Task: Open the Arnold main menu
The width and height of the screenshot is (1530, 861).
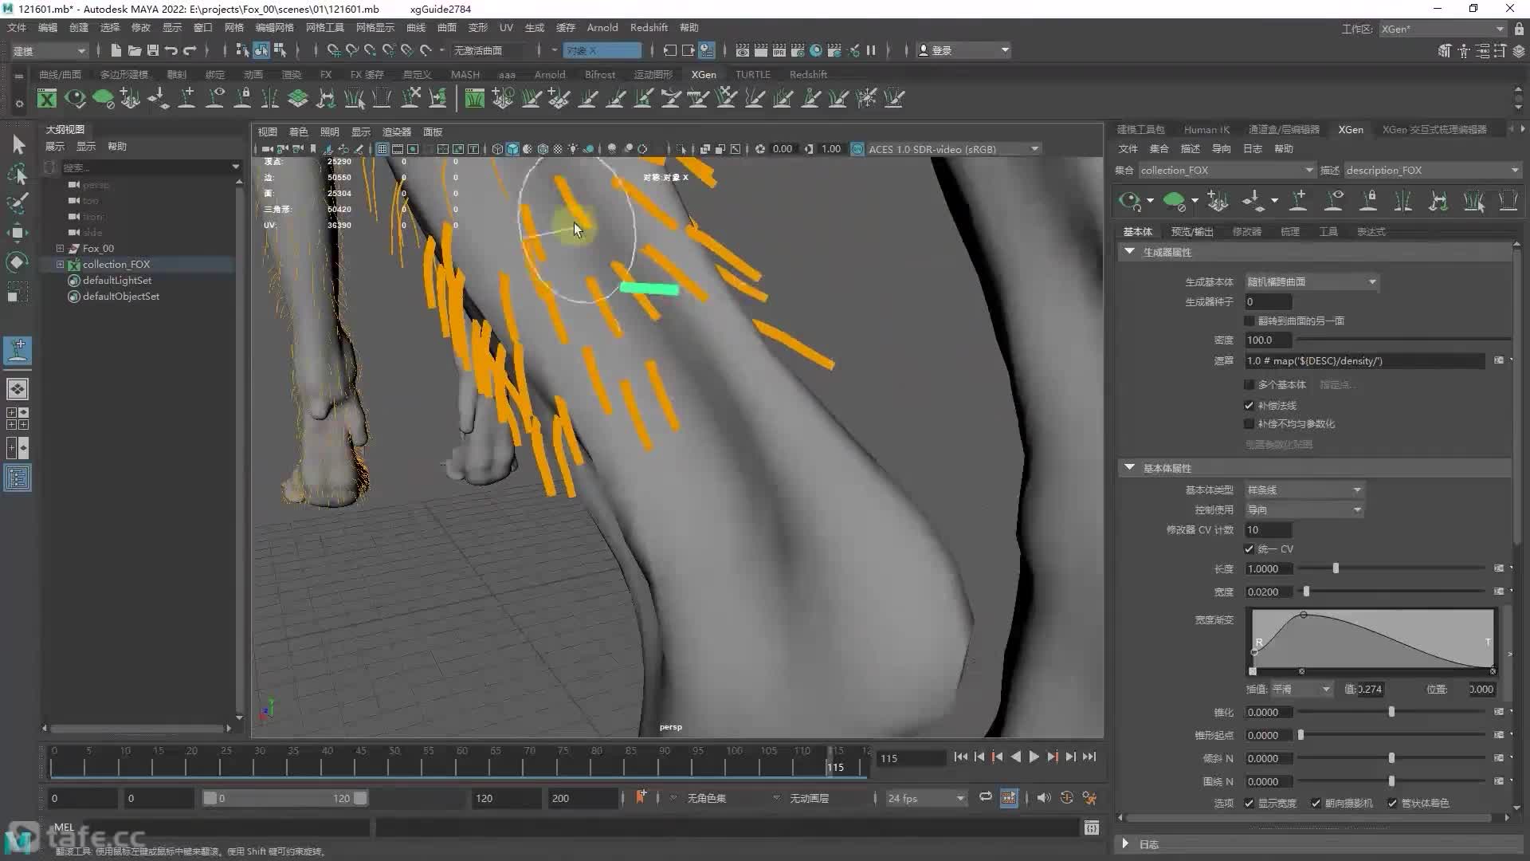Action: [602, 27]
